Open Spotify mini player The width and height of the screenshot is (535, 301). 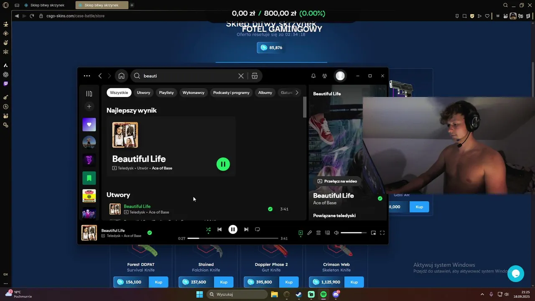(x=373, y=233)
